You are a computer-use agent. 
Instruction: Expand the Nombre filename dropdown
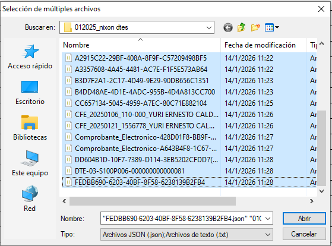pyautogui.click(x=268, y=219)
